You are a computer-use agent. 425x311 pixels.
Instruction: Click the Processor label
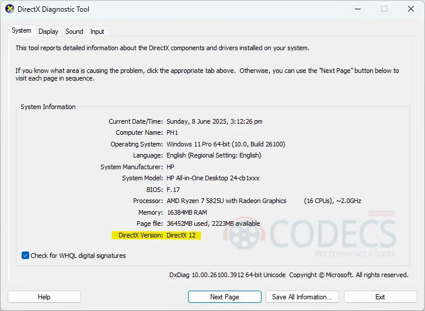coord(148,201)
